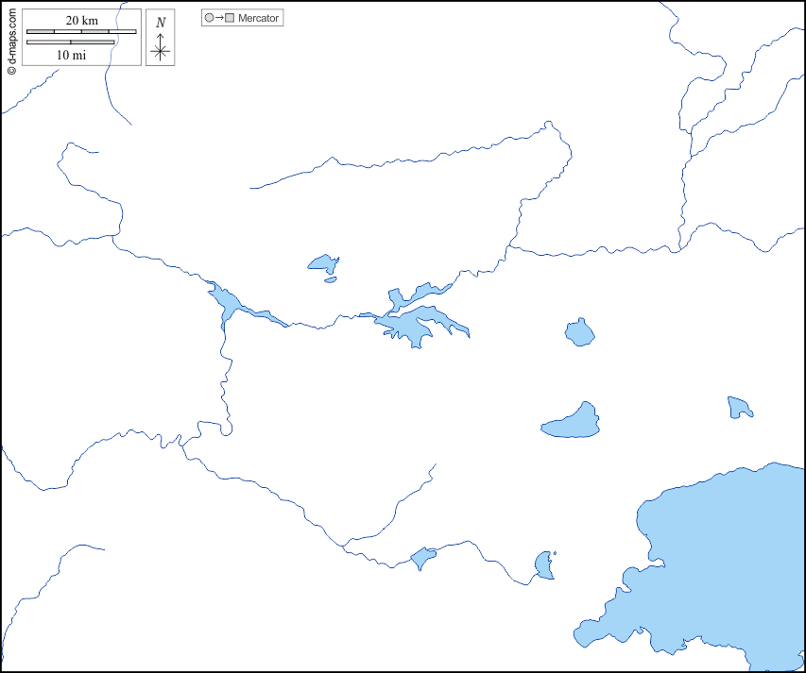The width and height of the screenshot is (806, 673).
Task: Click the circle icon beside Mercator
Action: pyautogui.click(x=209, y=18)
